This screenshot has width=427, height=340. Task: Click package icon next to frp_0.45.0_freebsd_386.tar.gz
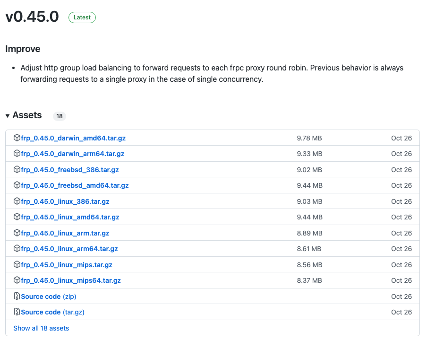click(x=17, y=170)
